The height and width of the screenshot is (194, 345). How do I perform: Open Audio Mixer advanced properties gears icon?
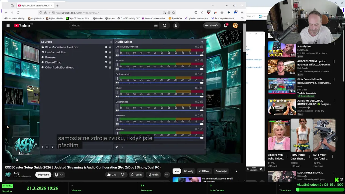point(116,147)
